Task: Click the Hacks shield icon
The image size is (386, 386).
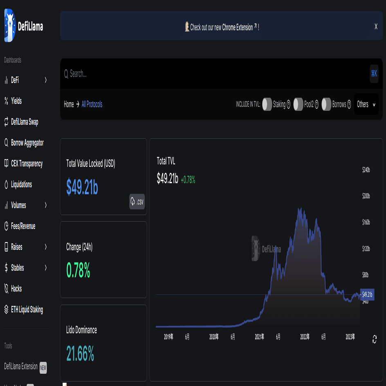Action: coord(6,289)
